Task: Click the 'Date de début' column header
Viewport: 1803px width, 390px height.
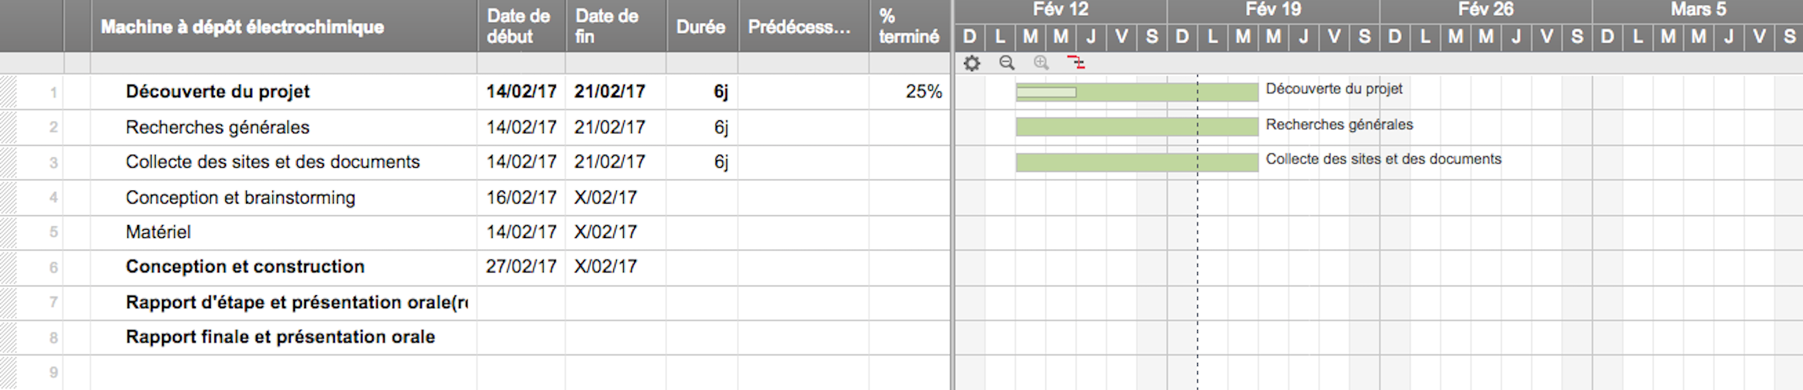Action: (x=520, y=27)
